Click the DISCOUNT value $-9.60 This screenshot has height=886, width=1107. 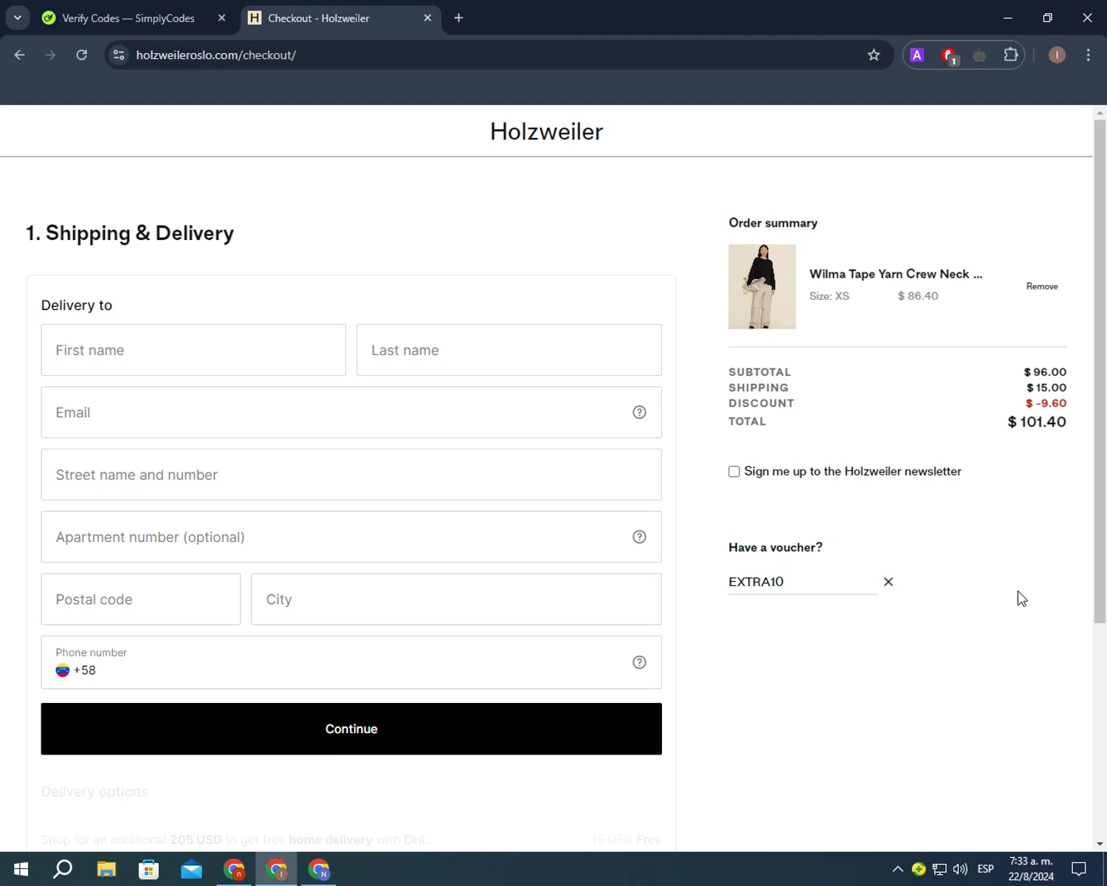point(1046,403)
